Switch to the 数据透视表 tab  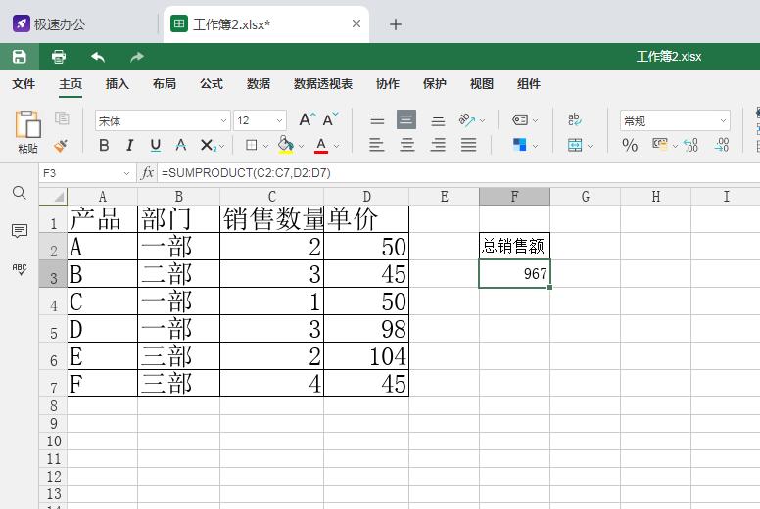323,84
